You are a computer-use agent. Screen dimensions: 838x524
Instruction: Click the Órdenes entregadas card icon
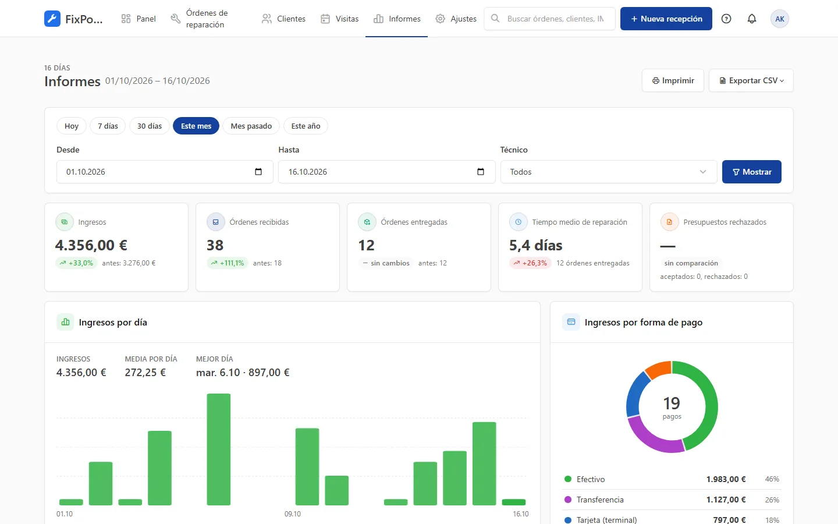tap(367, 222)
